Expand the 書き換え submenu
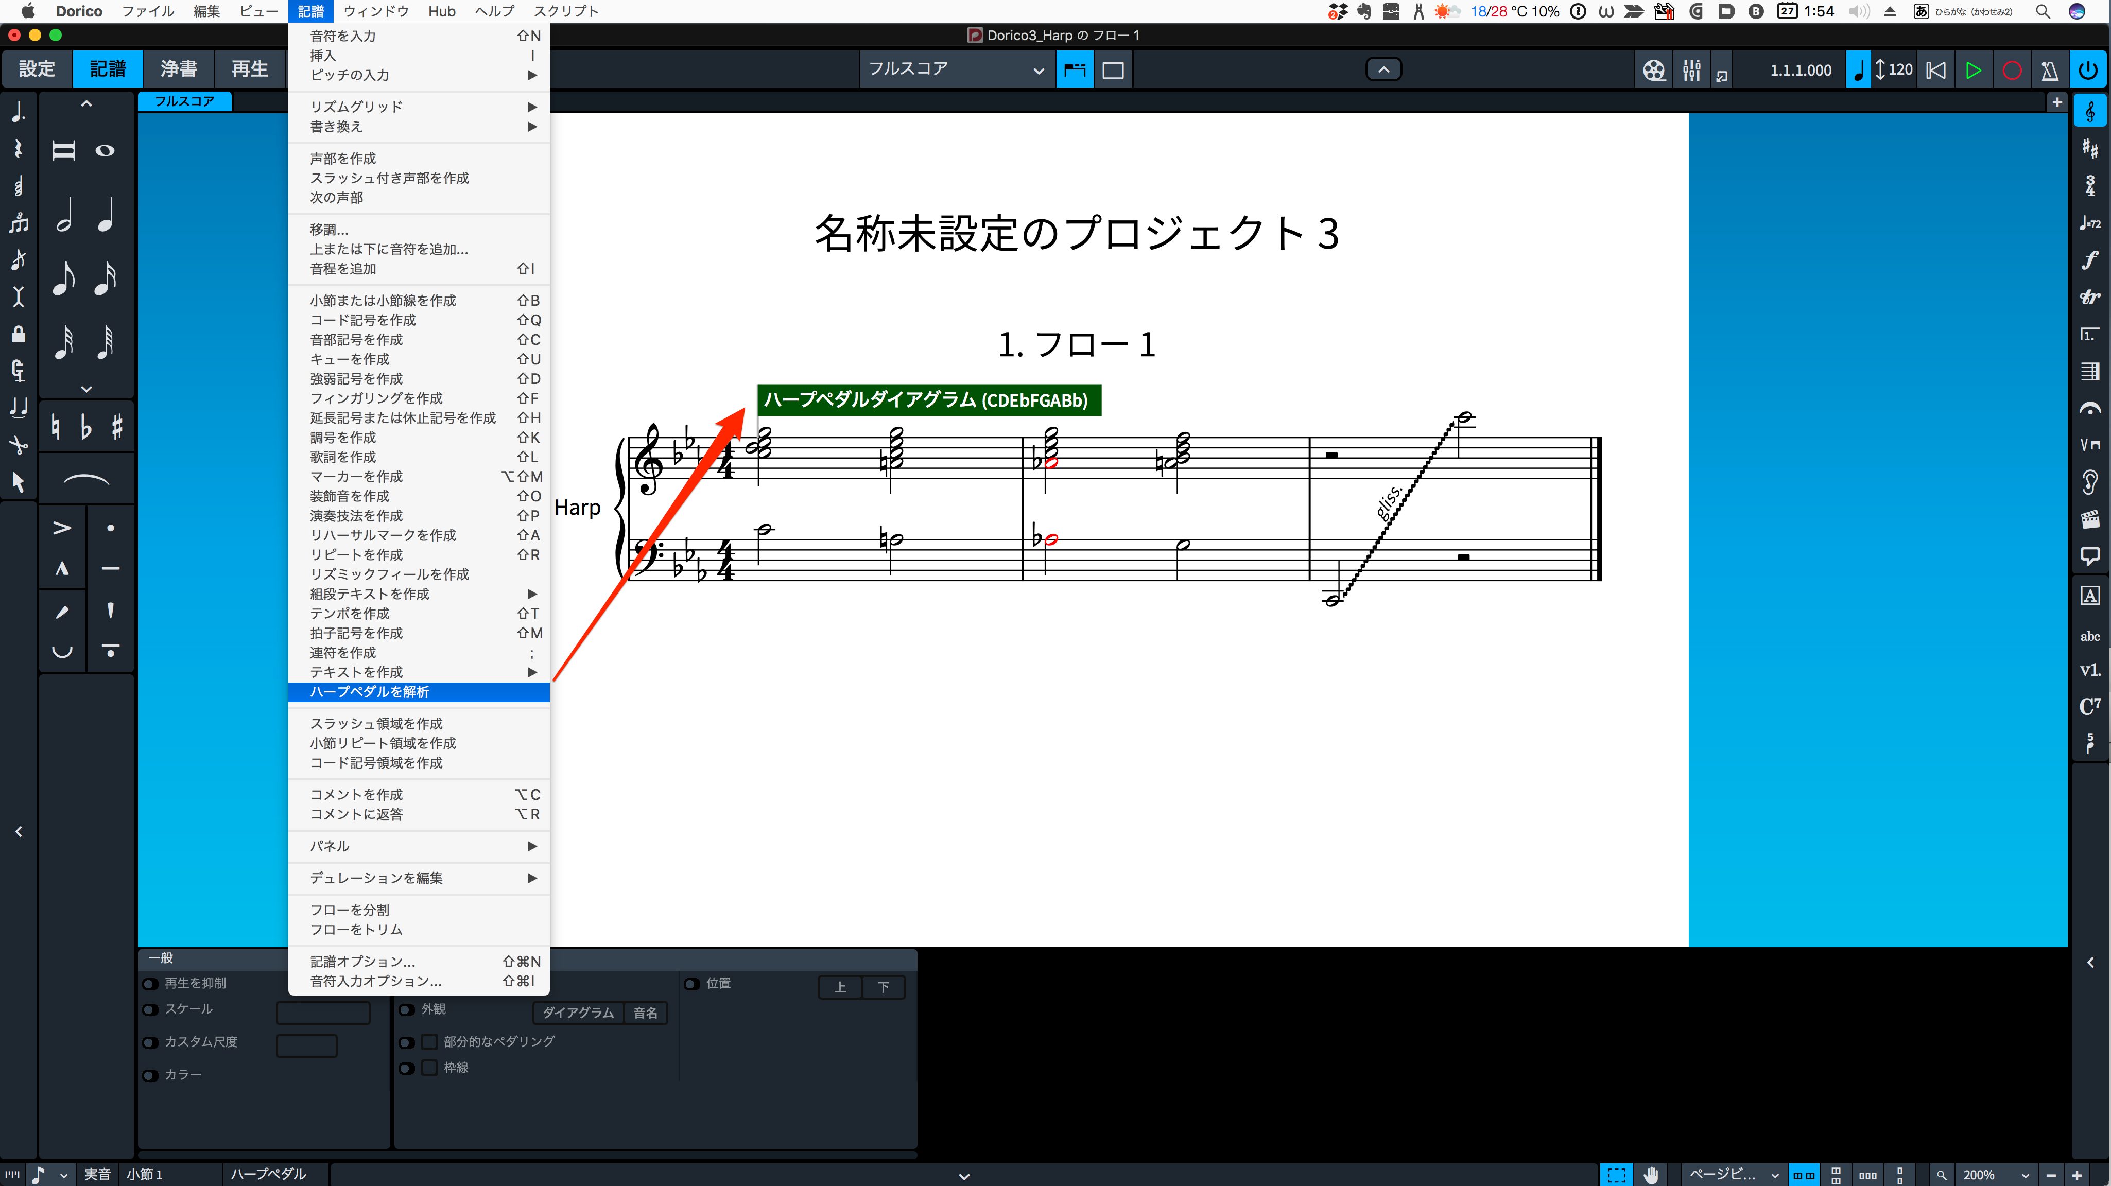Image resolution: width=2111 pixels, height=1186 pixels. pyautogui.click(x=419, y=127)
